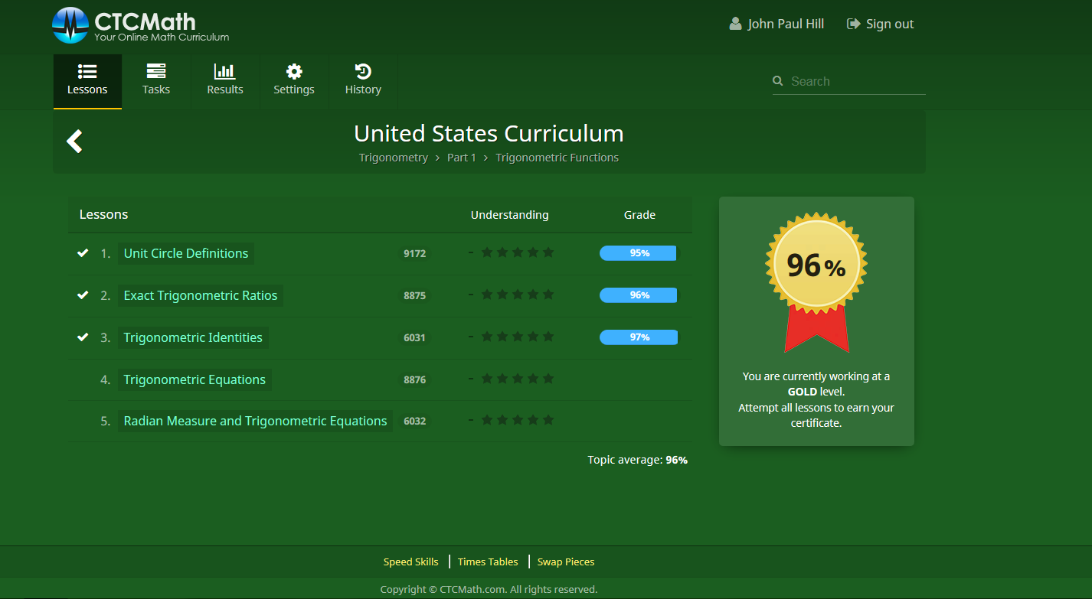Click the star rating for Exact Trigonometric Ratios
1092x599 pixels.
(x=517, y=295)
